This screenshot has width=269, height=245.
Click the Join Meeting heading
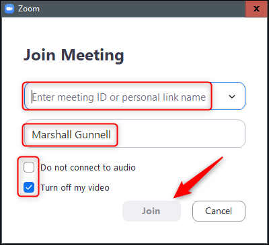[x=73, y=55]
